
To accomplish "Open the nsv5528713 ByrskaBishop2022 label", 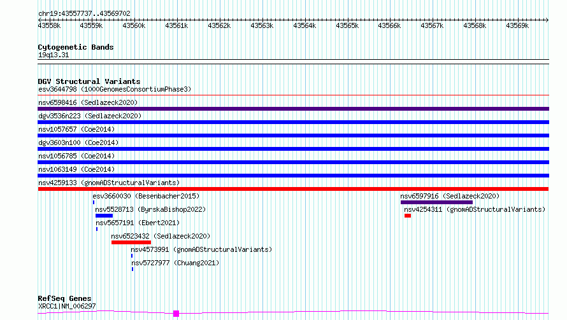I will [150, 209].
